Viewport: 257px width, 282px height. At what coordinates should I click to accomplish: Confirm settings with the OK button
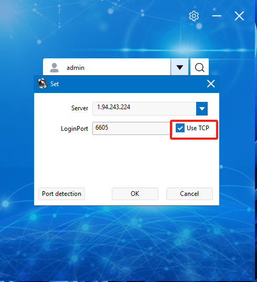click(135, 194)
